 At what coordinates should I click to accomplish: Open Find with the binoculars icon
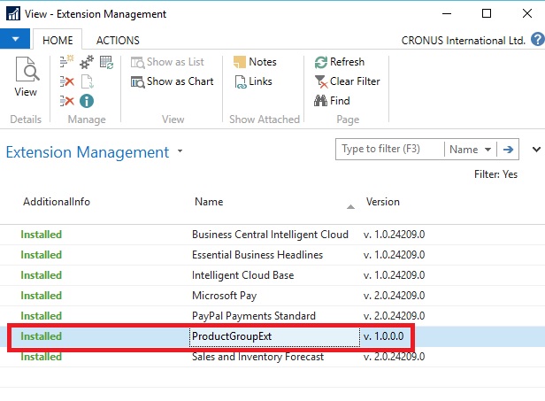[x=321, y=101]
